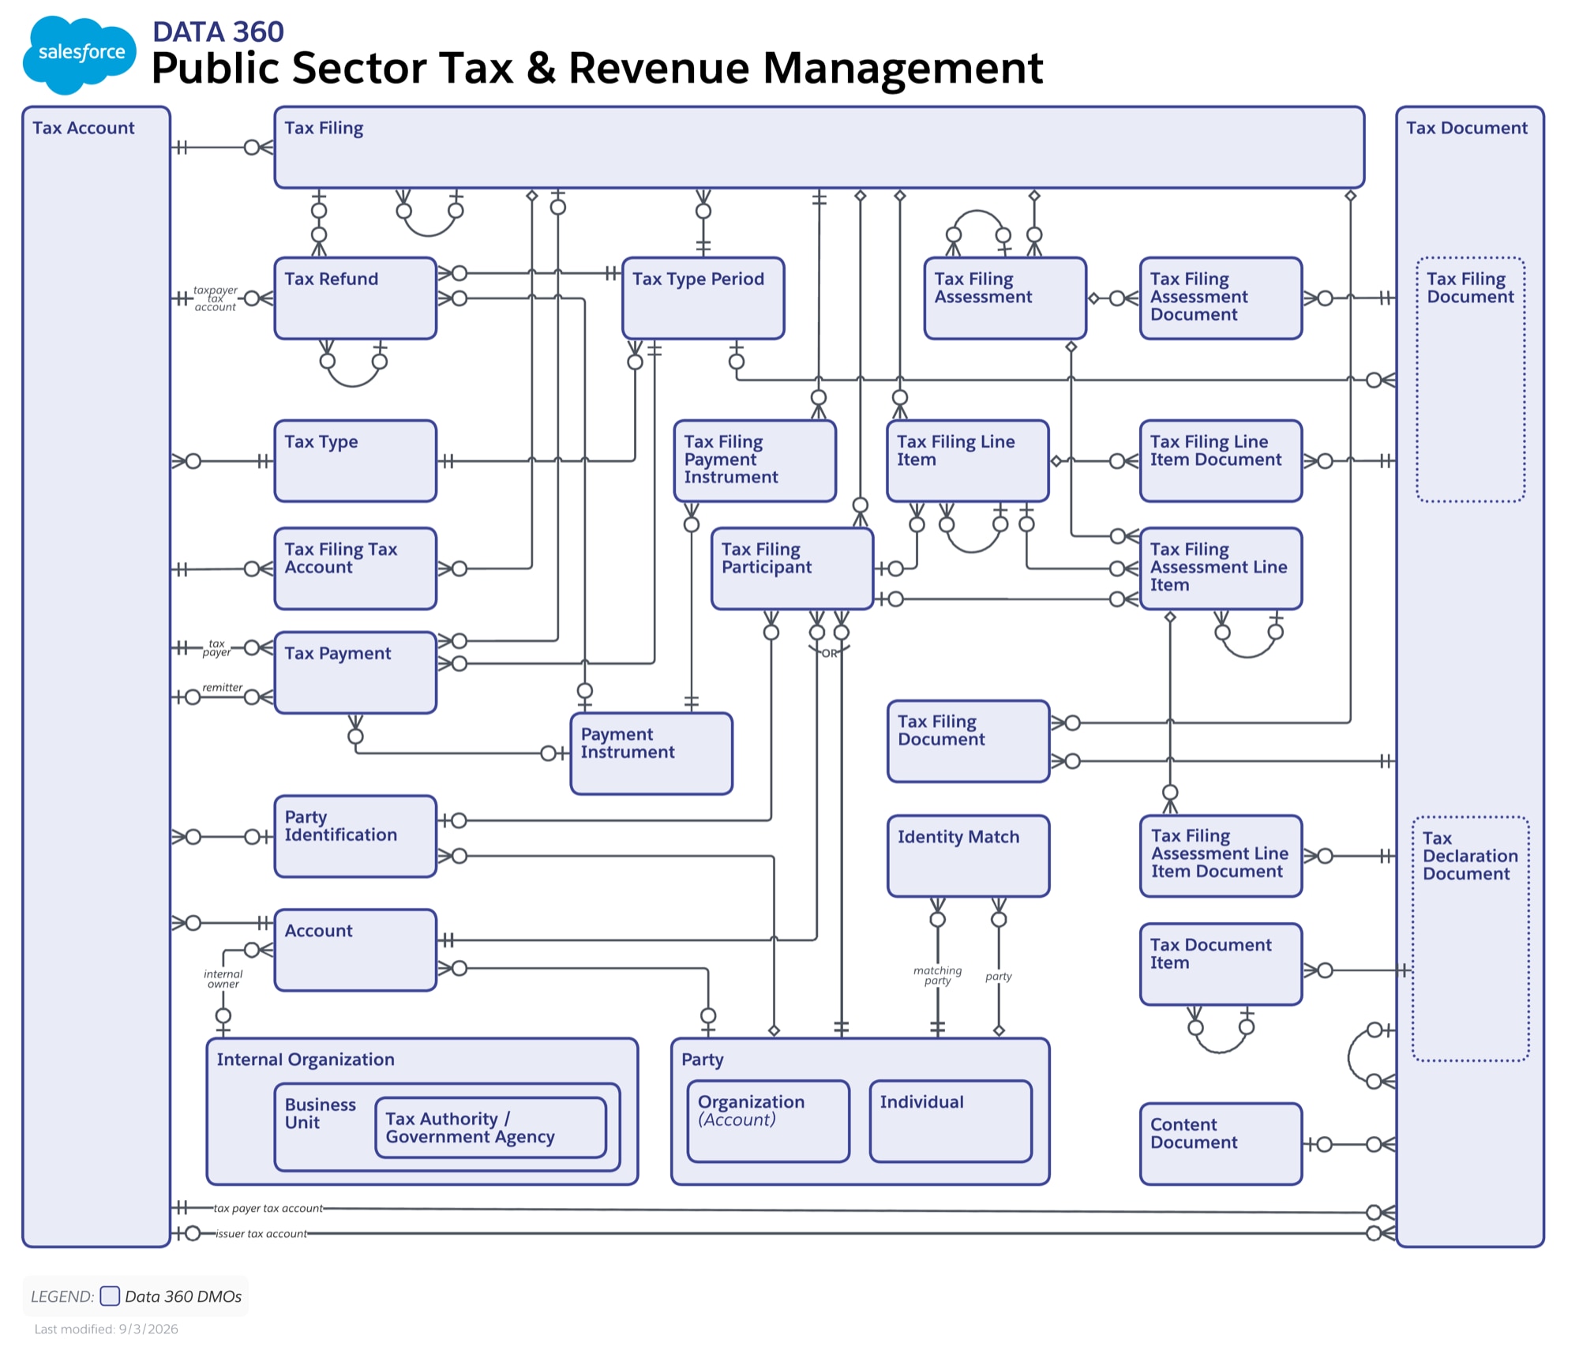The image size is (1579, 1354).
Task: Click the 'matching party' relationship label
Action: coord(937,975)
